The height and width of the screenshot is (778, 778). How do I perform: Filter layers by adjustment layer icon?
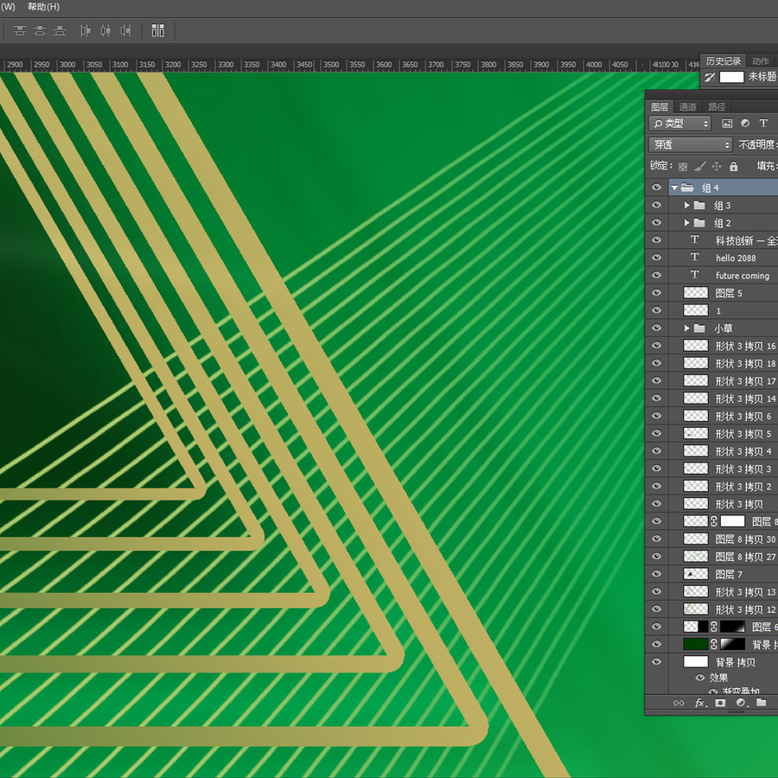[745, 123]
